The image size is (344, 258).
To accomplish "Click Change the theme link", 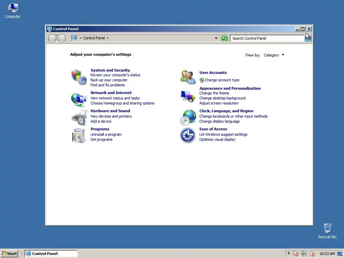I will click(214, 93).
